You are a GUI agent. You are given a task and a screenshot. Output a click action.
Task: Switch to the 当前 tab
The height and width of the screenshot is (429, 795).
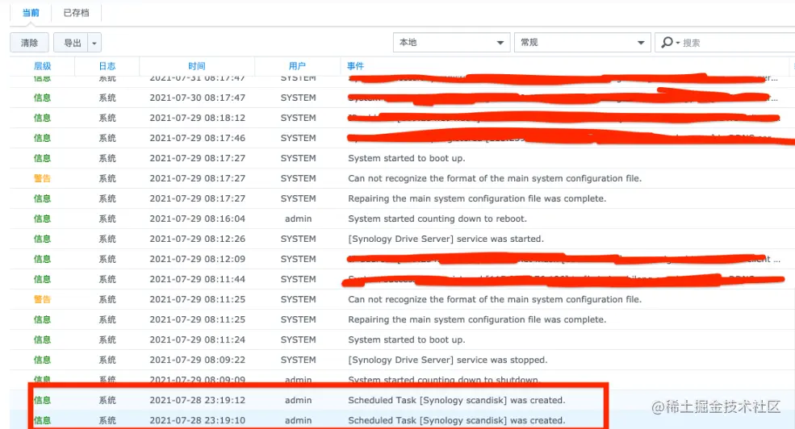(x=31, y=13)
